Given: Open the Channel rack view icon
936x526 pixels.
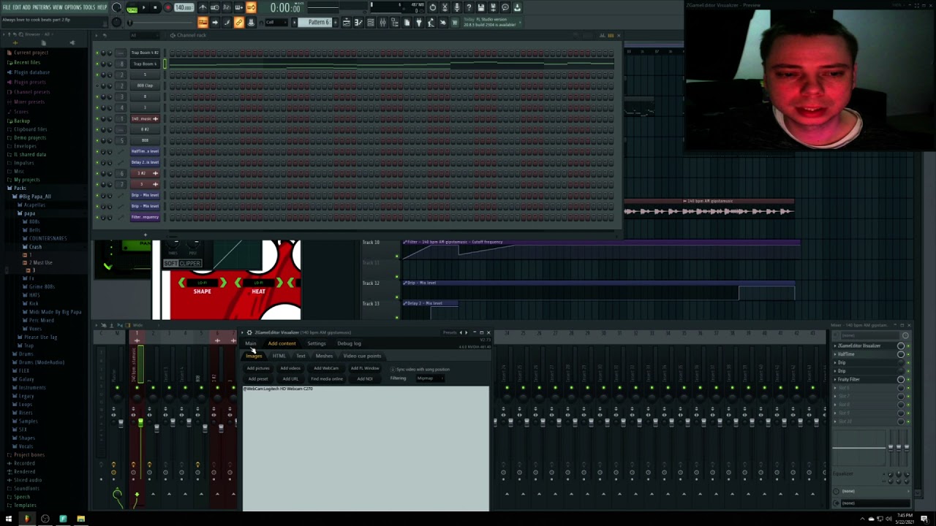Looking at the screenshot, I should (370, 23).
